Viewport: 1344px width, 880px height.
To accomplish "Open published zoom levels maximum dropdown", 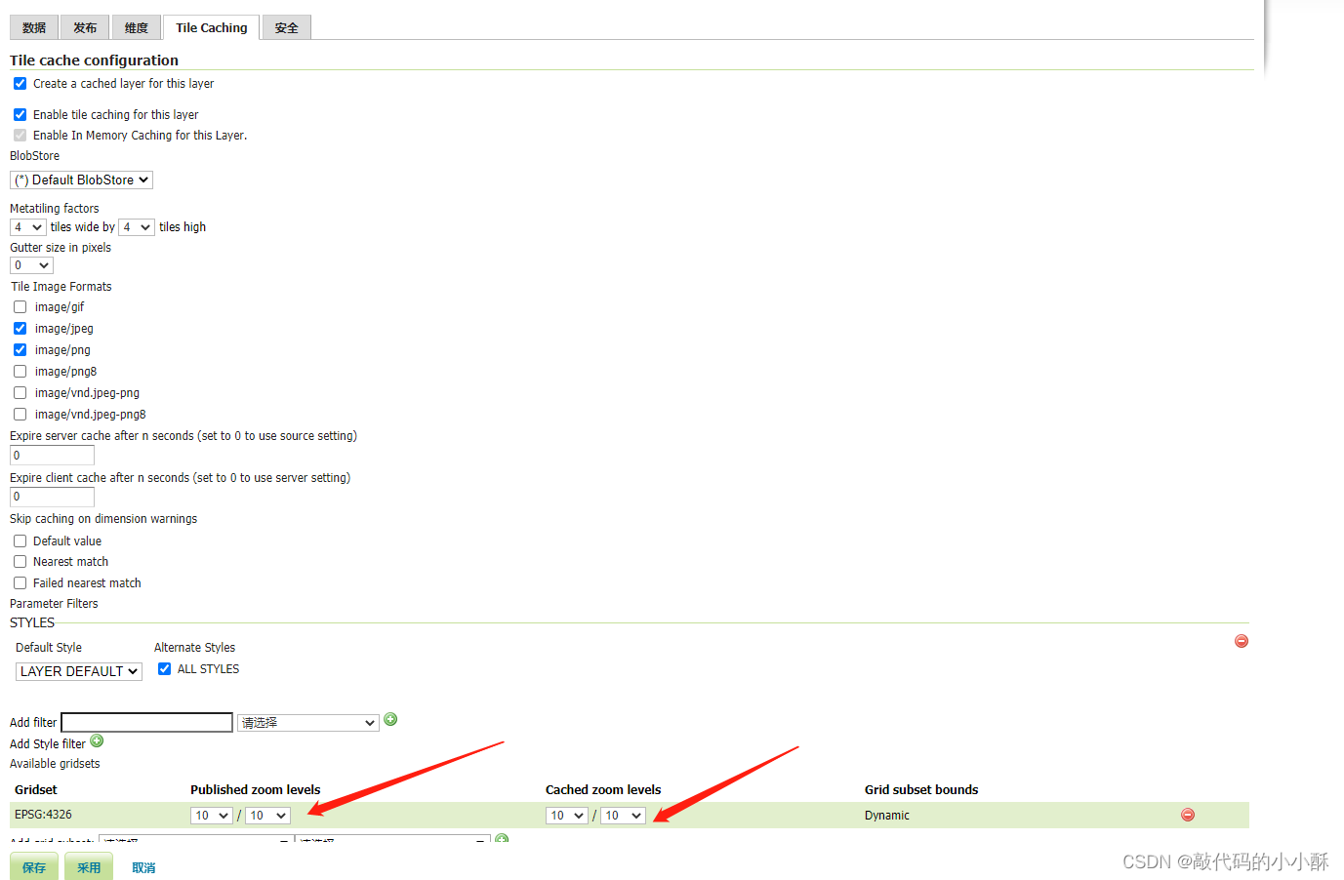I will click(x=267, y=816).
